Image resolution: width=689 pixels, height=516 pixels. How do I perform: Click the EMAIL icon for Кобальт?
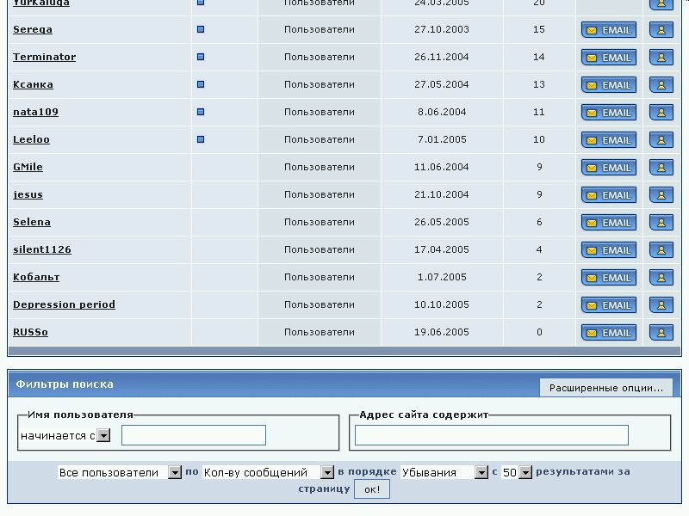[609, 278]
